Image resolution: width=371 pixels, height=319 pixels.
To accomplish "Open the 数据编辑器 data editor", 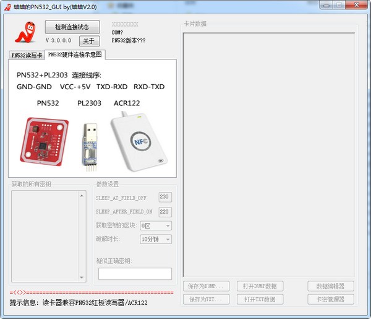I will tap(331, 286).
